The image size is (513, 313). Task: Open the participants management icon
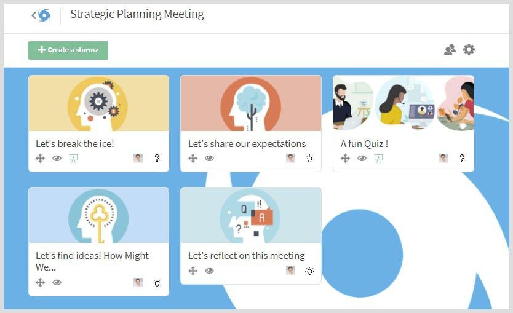450,50
